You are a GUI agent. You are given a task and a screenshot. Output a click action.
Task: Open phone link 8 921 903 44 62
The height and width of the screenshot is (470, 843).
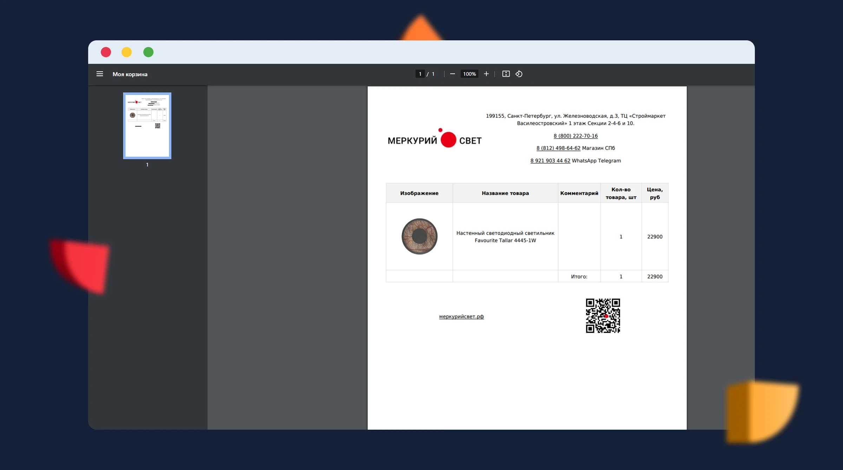550,161
